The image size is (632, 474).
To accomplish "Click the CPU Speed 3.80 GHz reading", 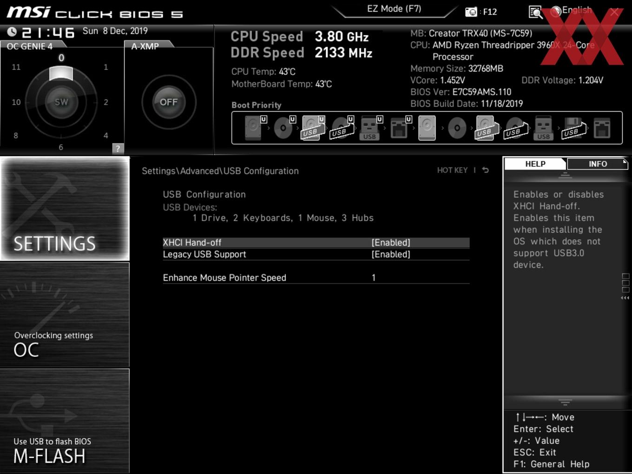I will click(300, 36).
